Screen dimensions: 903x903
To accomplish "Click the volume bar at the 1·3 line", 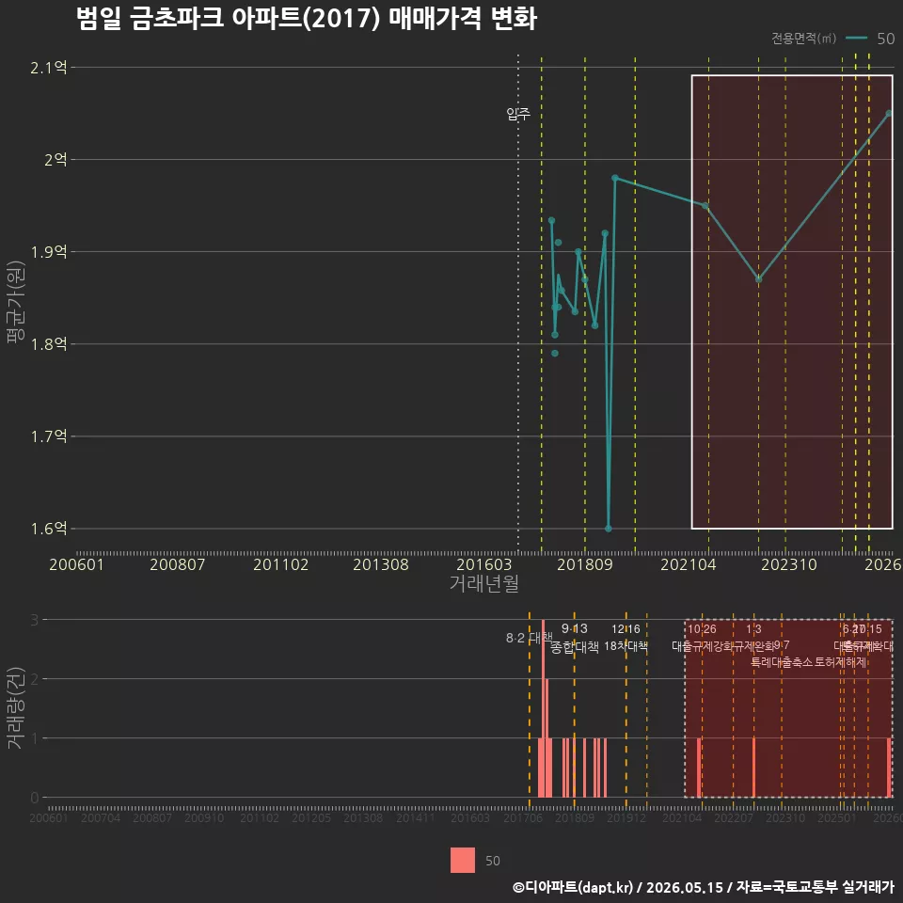I will 753,768.
